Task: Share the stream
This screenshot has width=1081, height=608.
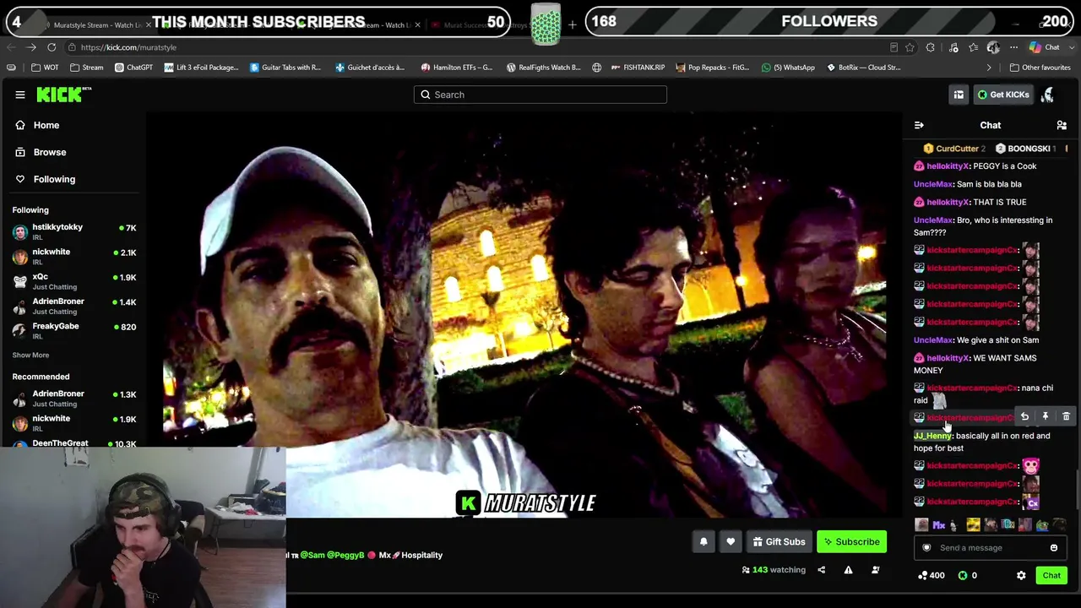Action: click(x=821, y=570)
